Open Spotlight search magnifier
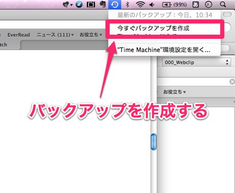 [223, 5]
